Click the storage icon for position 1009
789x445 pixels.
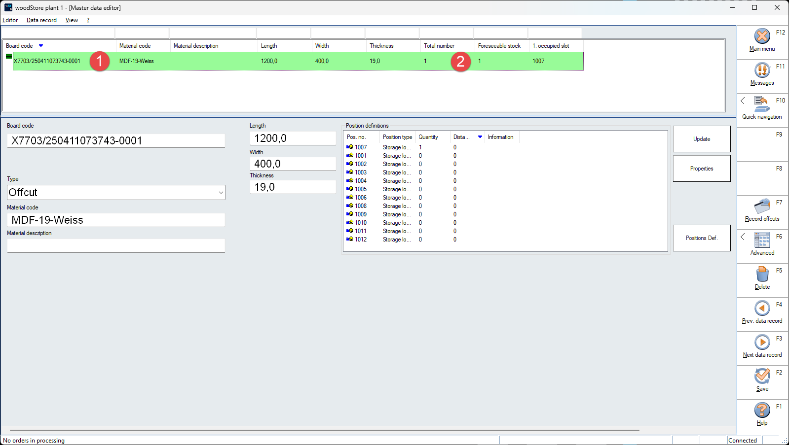tap(350, 214)
